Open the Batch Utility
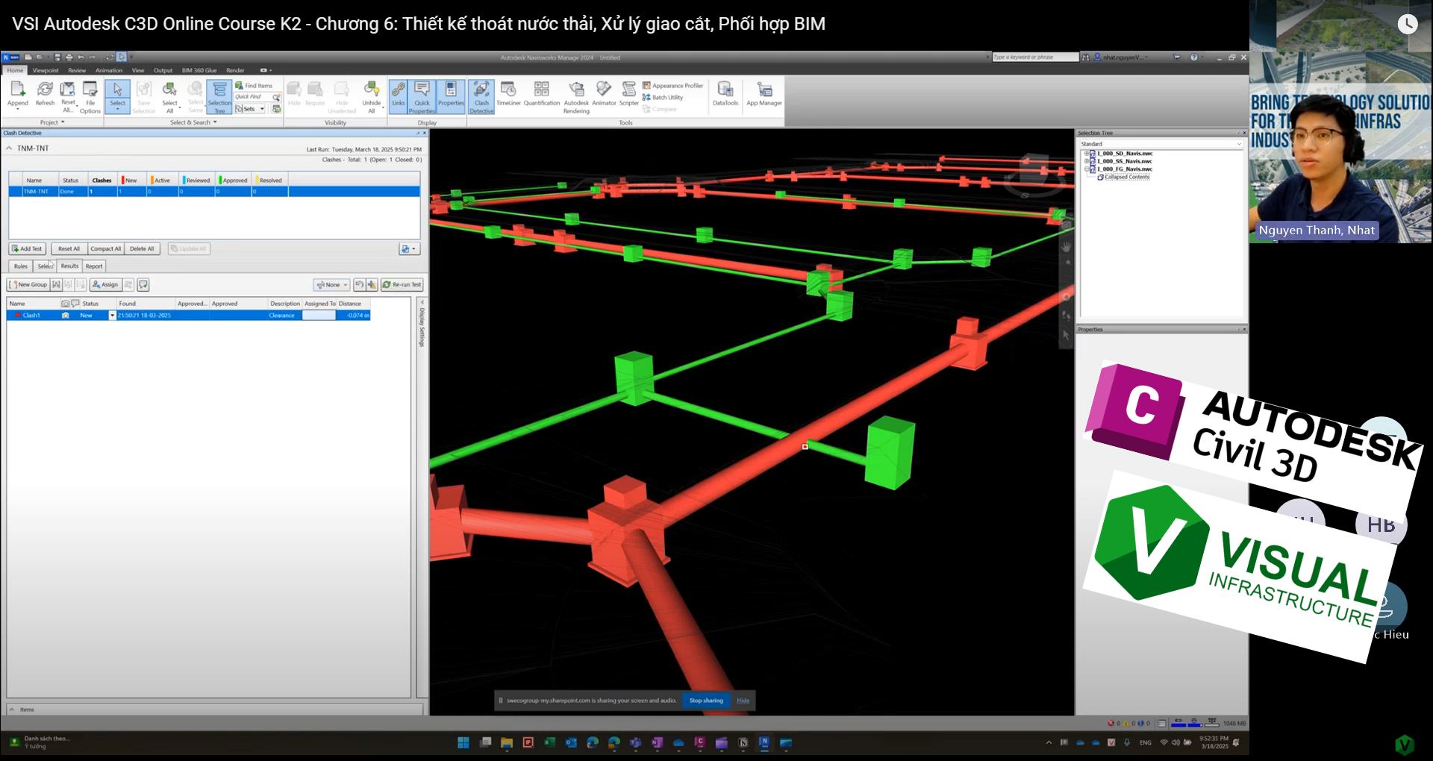This screenshot has width=1433, height=761. coord(663,98)
